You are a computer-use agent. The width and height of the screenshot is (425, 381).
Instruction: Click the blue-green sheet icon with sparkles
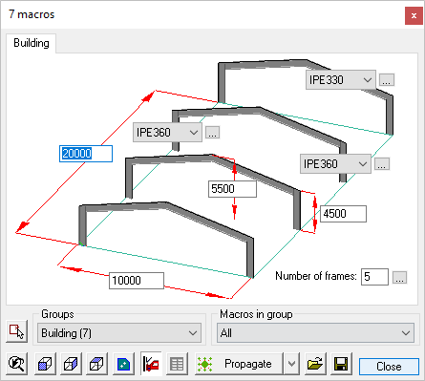click(123, 364)
